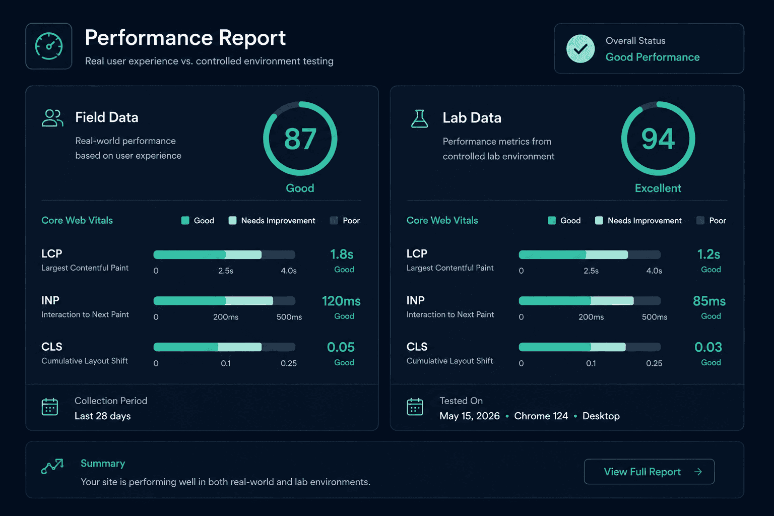774x516 pixels.
Task: Click the 500ms scale mark in Field Data
Action: (289, 317)
